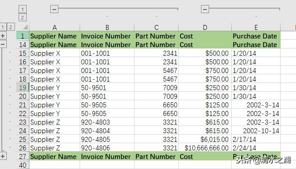Collapse the row group at row 14
This screenshot has width=296, height=169.
pos(3,44)
